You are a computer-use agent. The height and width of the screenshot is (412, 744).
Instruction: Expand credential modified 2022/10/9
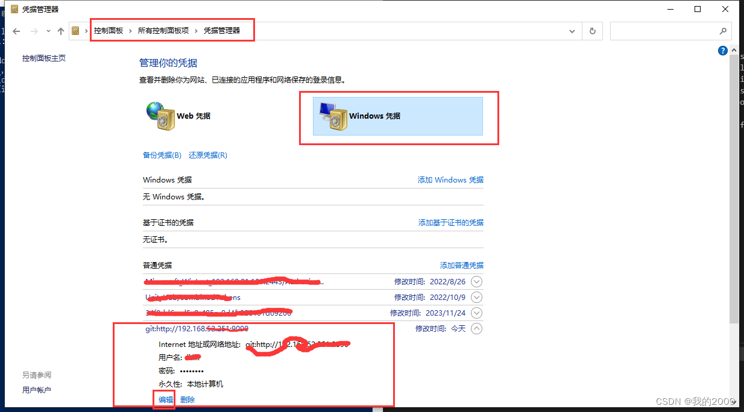pos(477,297)
